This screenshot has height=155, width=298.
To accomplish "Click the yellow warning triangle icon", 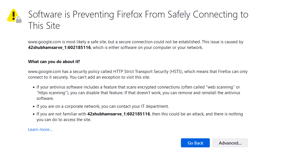I will (13, 15).
